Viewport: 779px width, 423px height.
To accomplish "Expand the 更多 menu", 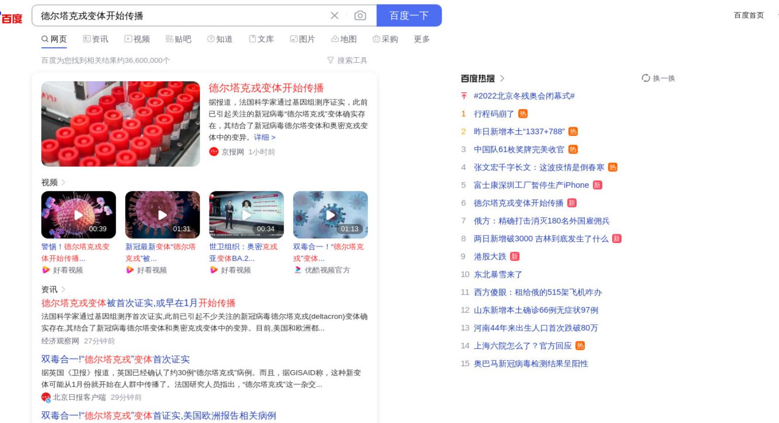I will [422, 39].
